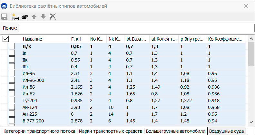Image resolution: width=255 pixels, height=135 pixels.
Task: Check the box for Ан-124 row
Action: (12, 107)
